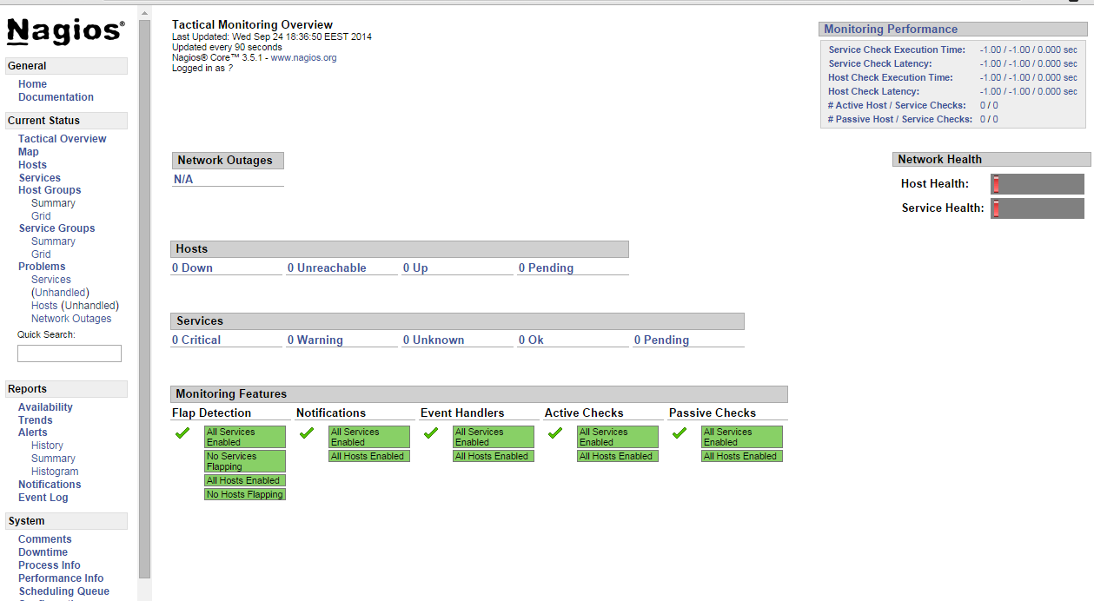Open the 0 Down hosts link
Image resolution: width=1094 pixels, height=601 pixels.
pos(192,268)
